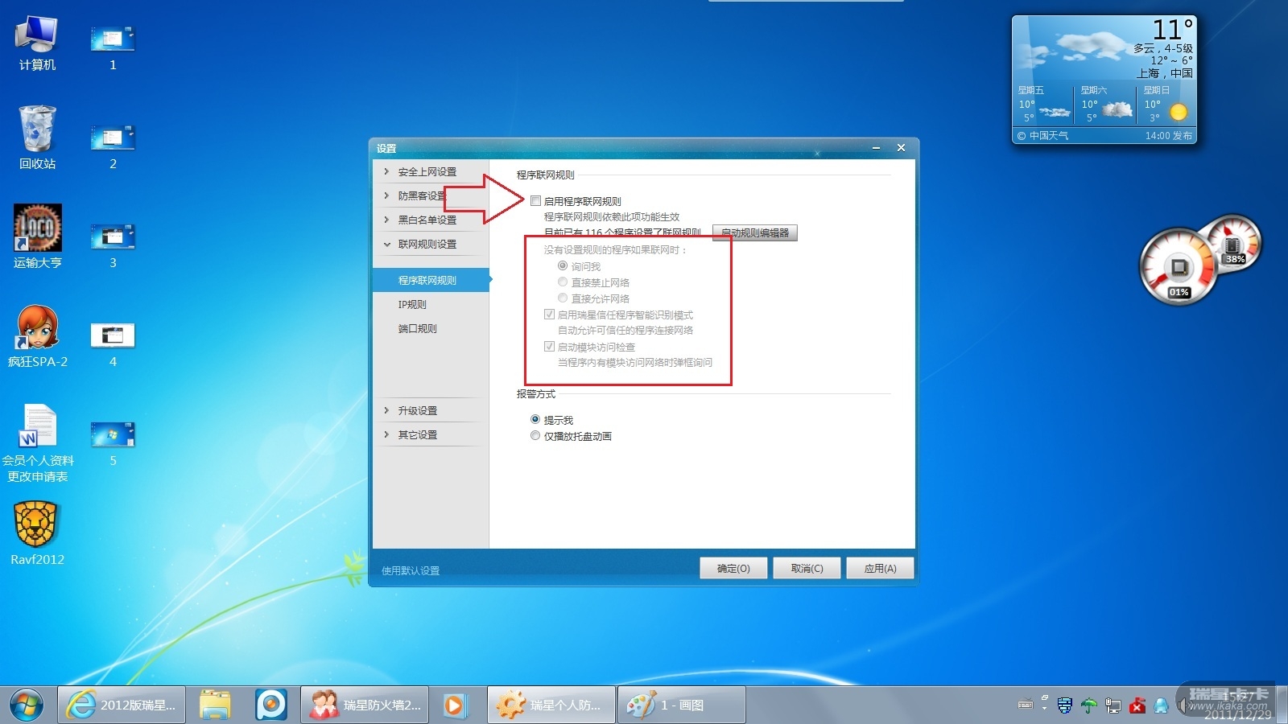Select the 运输大亨 game shortcut
This screenshot has width=1288, height=724.
(x=37, y=237)
